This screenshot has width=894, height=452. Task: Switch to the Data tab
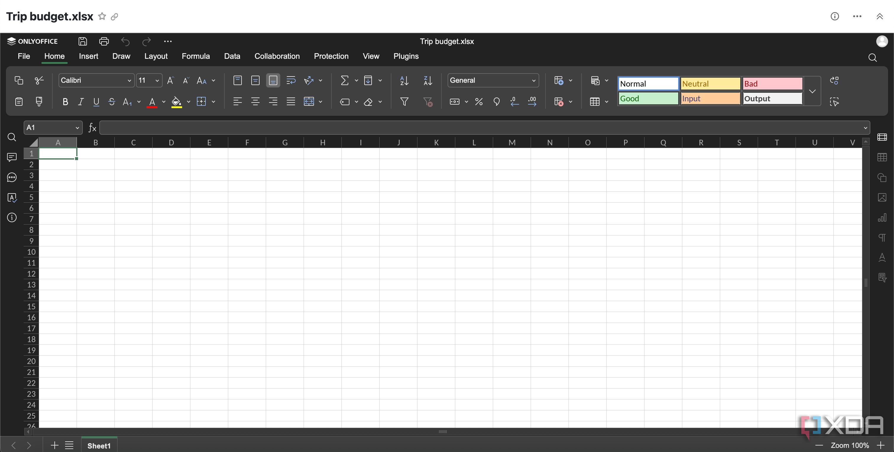click(232, 56)
